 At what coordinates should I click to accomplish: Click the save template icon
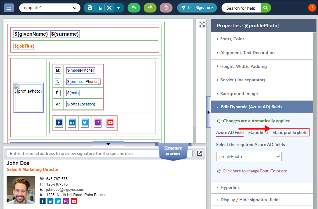[x=90, y=8]
